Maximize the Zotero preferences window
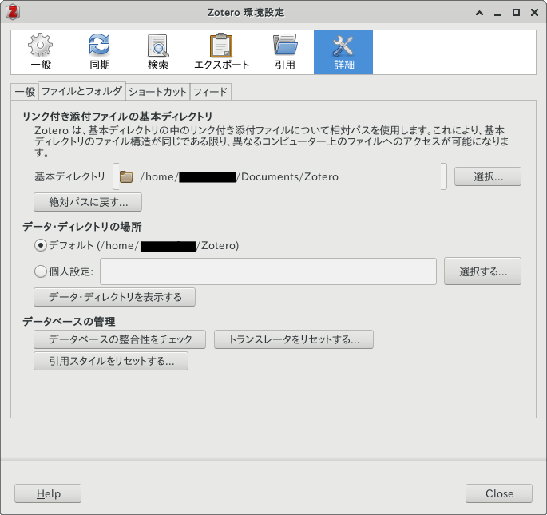 [x=516, y=13]
